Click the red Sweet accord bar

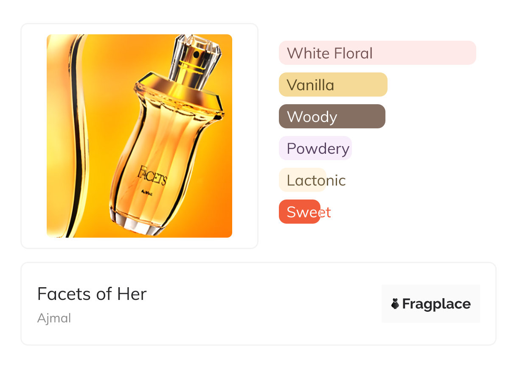click(x=299, y=211)
